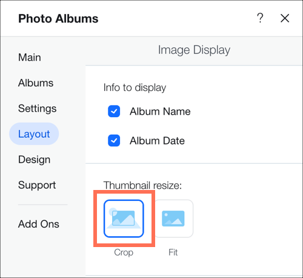Select the Crop thumbnail resize icon
The width and height of the screenshot is (303, 278).
click(x=124, y=219)
